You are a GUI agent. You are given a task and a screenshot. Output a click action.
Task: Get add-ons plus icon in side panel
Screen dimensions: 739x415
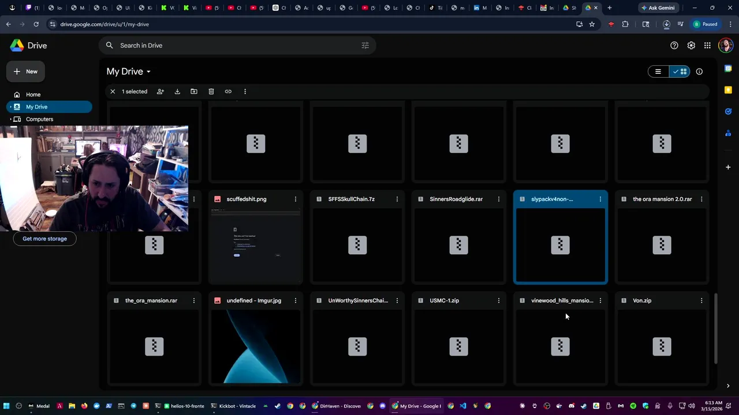tap(728, 167)
